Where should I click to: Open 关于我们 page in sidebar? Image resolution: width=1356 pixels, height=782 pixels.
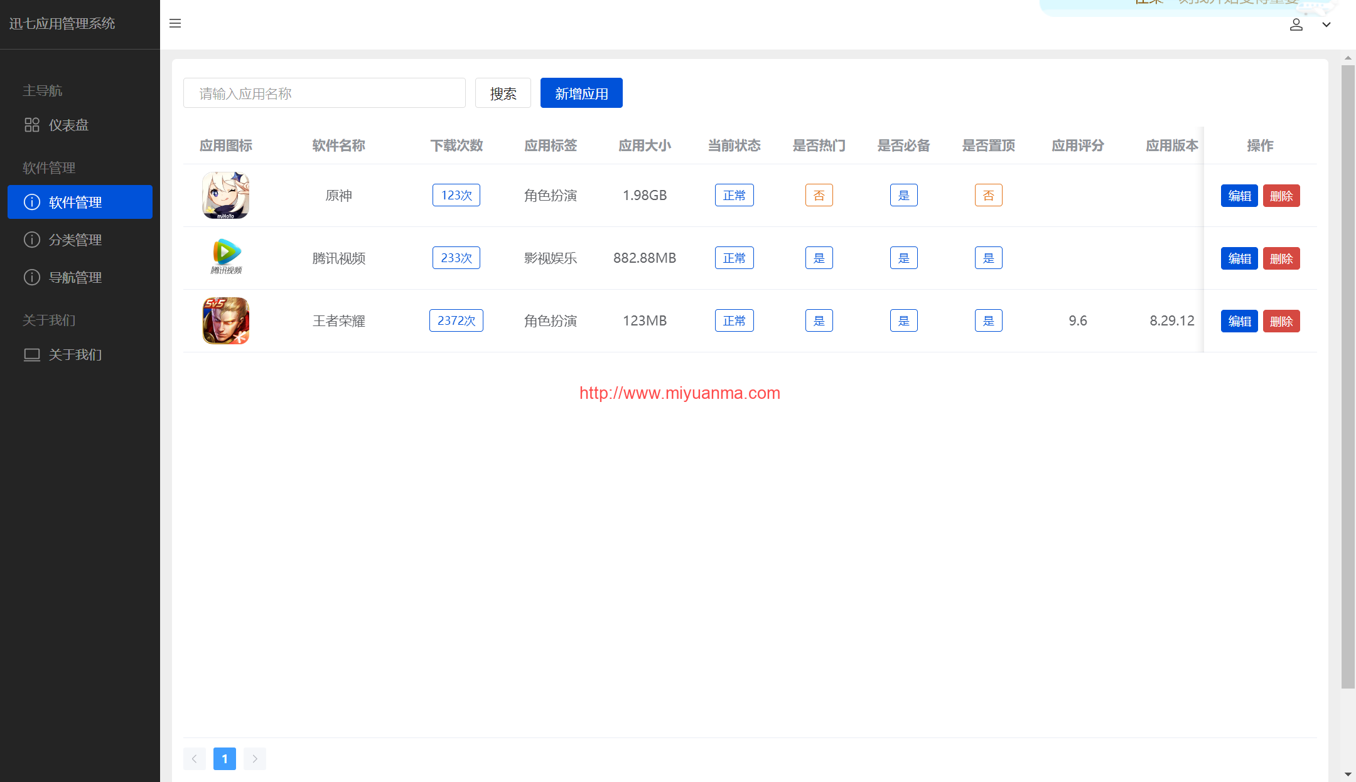tap(80, 354)
